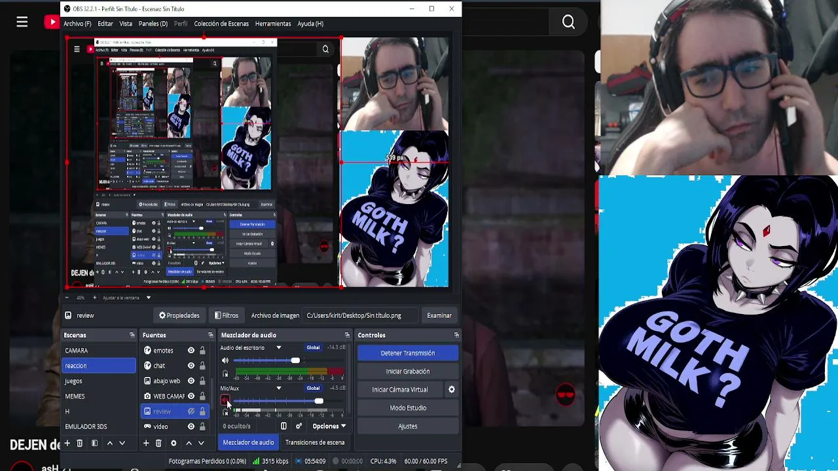Delete the selected scene with trash icon
The image size is (838, 471).
pyautogui.click(x=80, y=443)
